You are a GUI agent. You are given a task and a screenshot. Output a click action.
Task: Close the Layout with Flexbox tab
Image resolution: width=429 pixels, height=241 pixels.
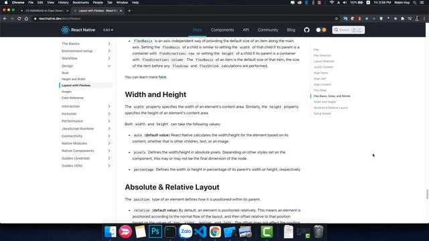121,11
